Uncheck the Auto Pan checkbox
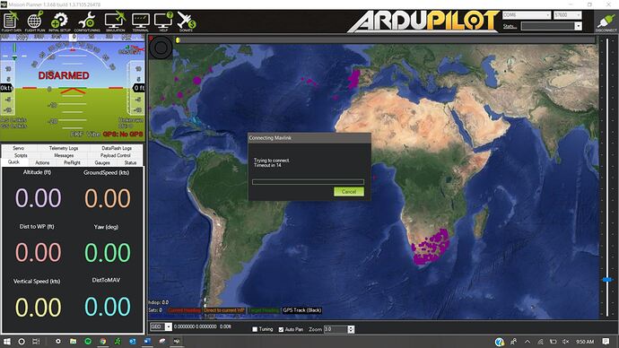The height and width of the screenshot is (348, 619). tap(281, 329)
